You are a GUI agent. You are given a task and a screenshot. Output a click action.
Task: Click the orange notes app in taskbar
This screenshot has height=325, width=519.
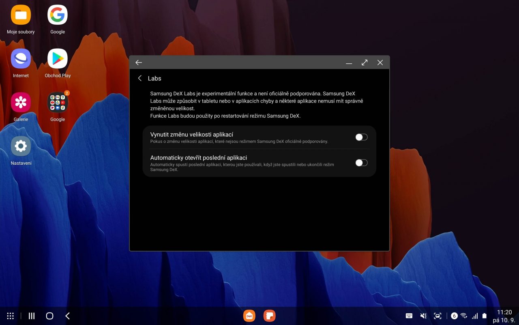point(269,316)
